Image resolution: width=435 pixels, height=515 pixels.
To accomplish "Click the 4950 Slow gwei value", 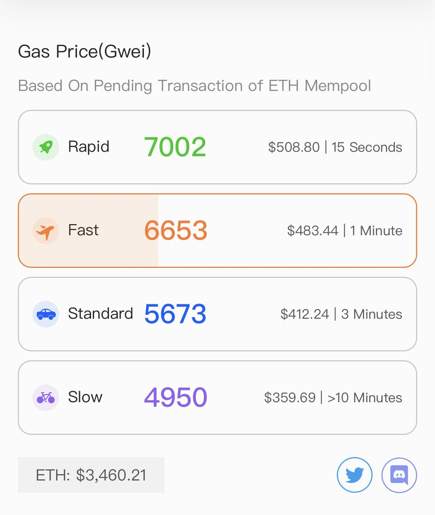I will pyautogui.click(x=176, y=397).
